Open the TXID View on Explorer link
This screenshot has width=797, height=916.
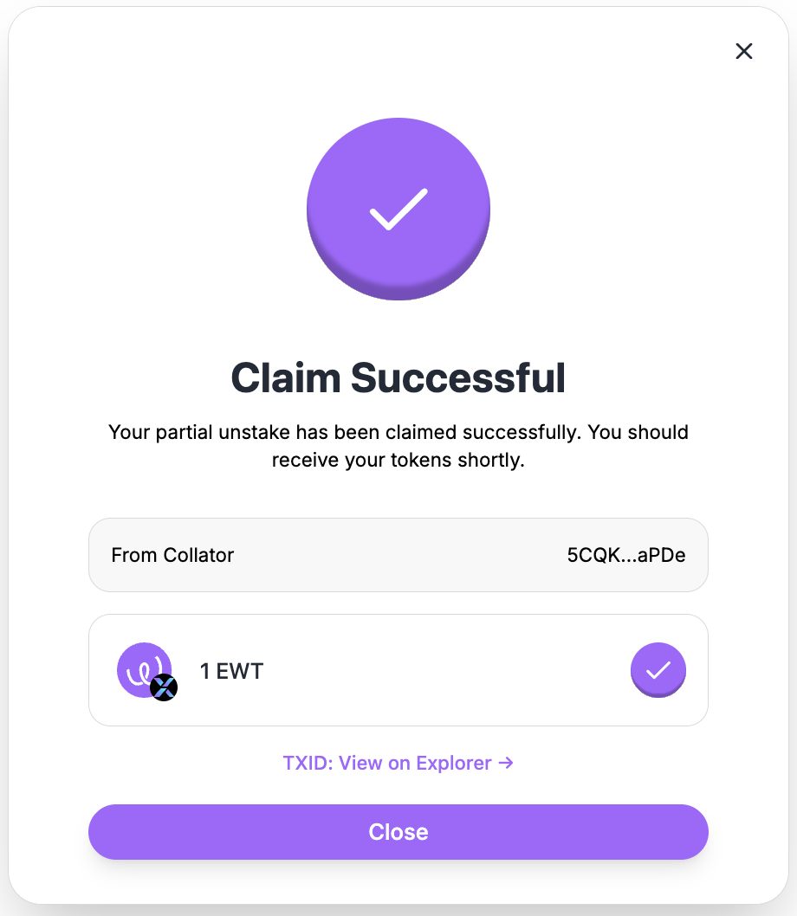click(x=398, y=763)
